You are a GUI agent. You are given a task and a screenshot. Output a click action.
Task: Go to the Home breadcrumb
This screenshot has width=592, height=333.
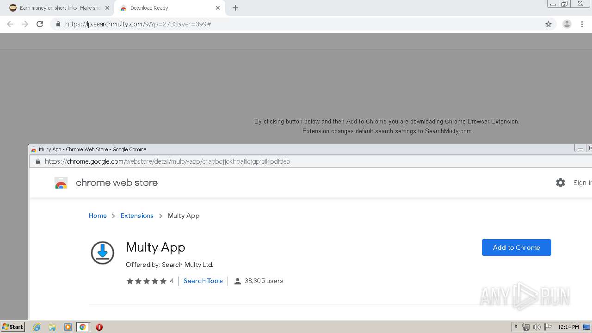[98, 216]
